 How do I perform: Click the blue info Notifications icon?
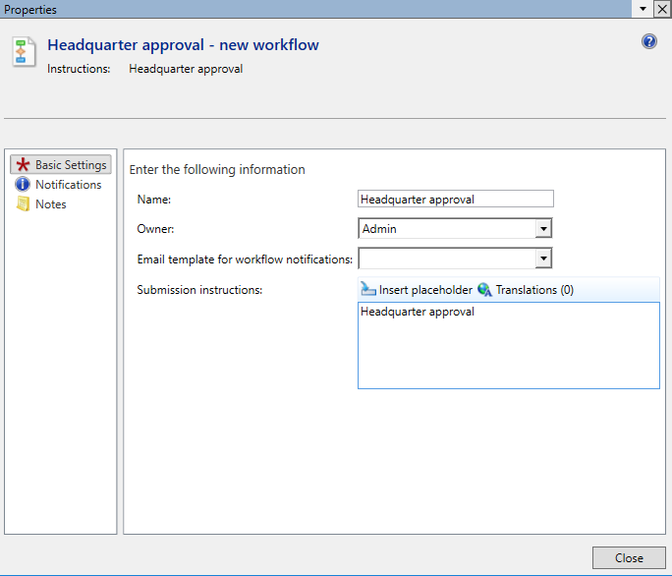pos(23,185)
